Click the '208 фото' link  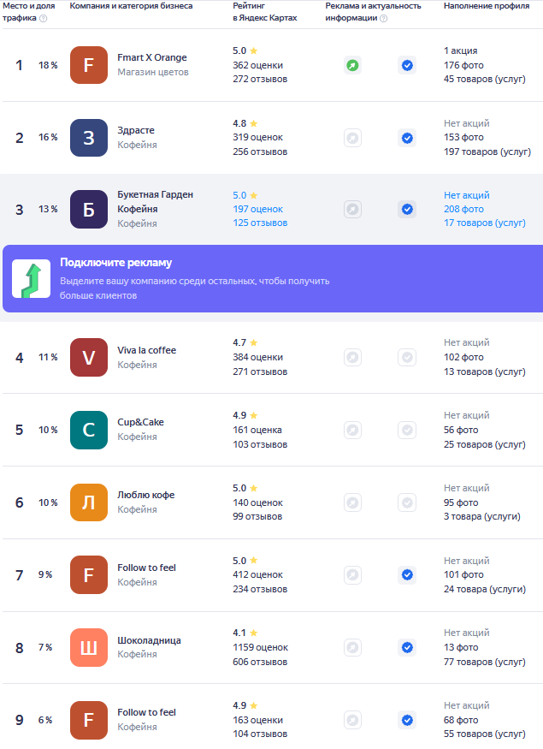[463, 209]
